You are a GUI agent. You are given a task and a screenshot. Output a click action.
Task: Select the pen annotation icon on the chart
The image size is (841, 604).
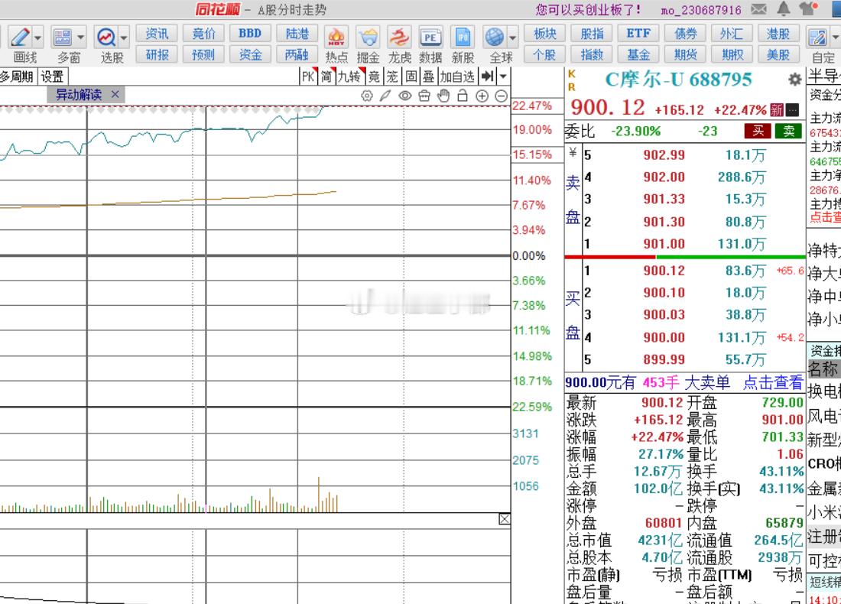coord(385,95)
